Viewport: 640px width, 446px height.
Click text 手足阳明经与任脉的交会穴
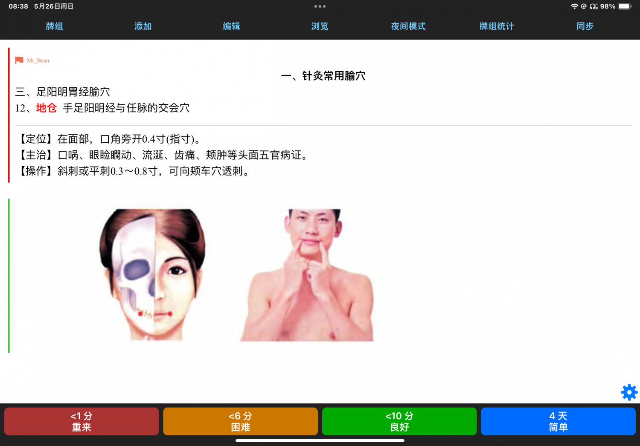click(x=126, y=108)
